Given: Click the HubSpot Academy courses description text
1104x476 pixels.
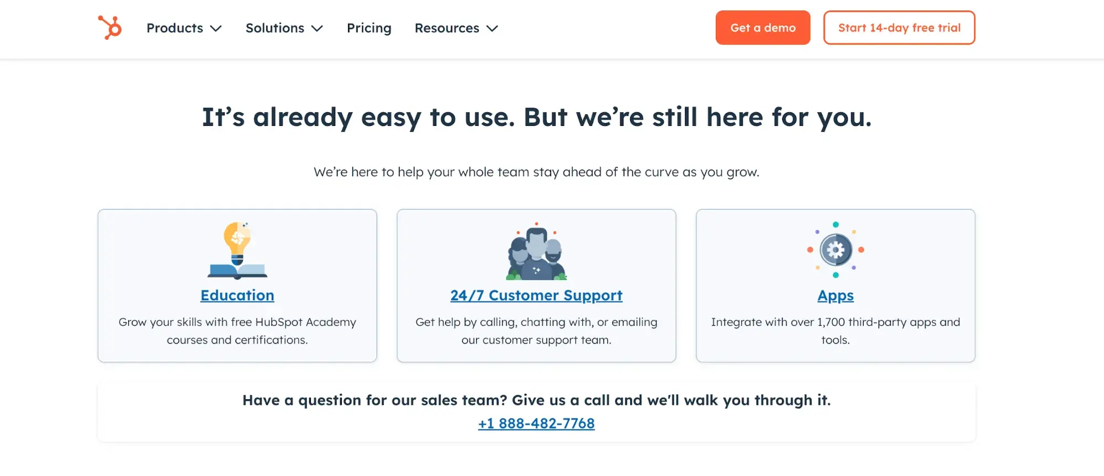Looking at the screenshot, I should pyautogui.click(x=237, y=331).
